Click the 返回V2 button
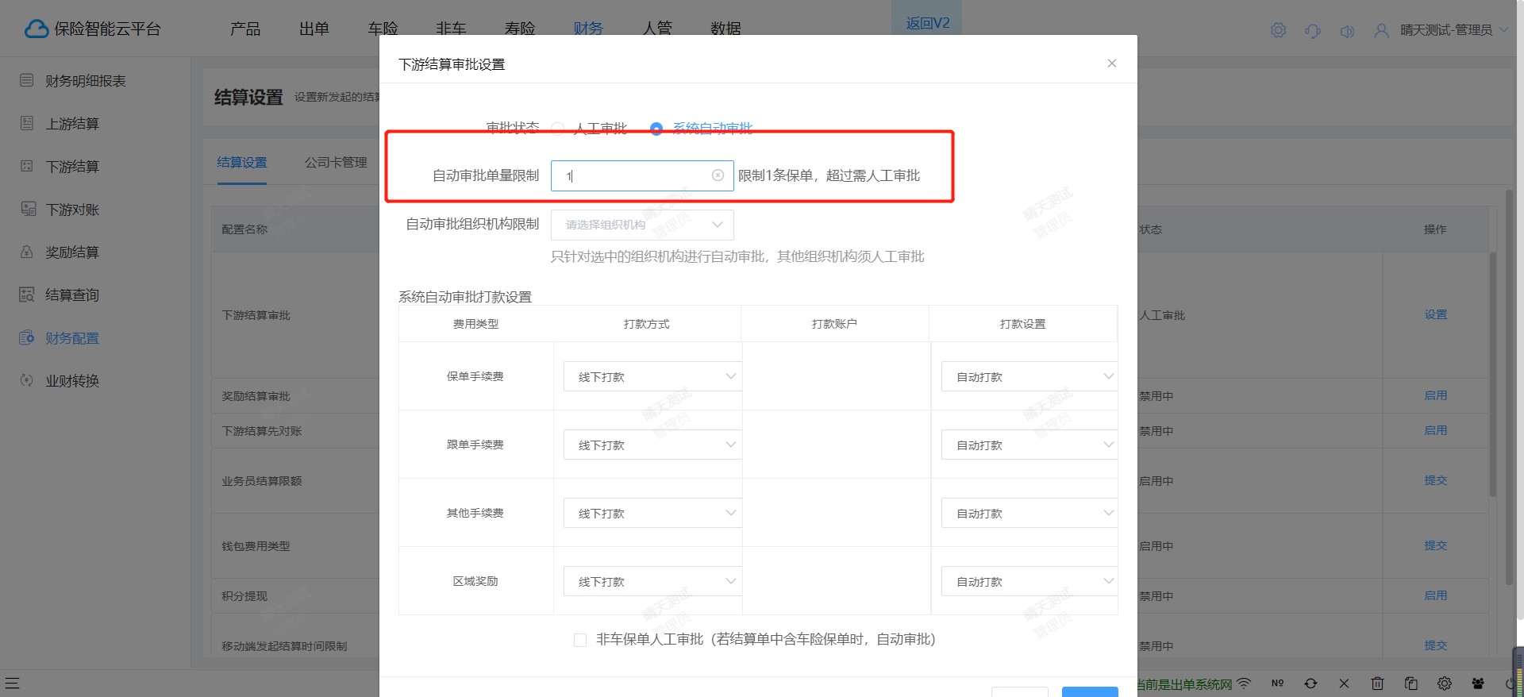 [927, 23]
